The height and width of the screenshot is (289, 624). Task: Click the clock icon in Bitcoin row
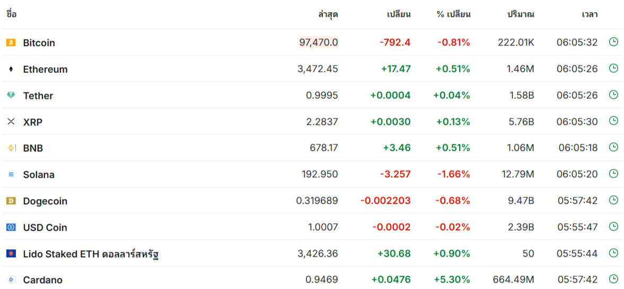point(613,42)
